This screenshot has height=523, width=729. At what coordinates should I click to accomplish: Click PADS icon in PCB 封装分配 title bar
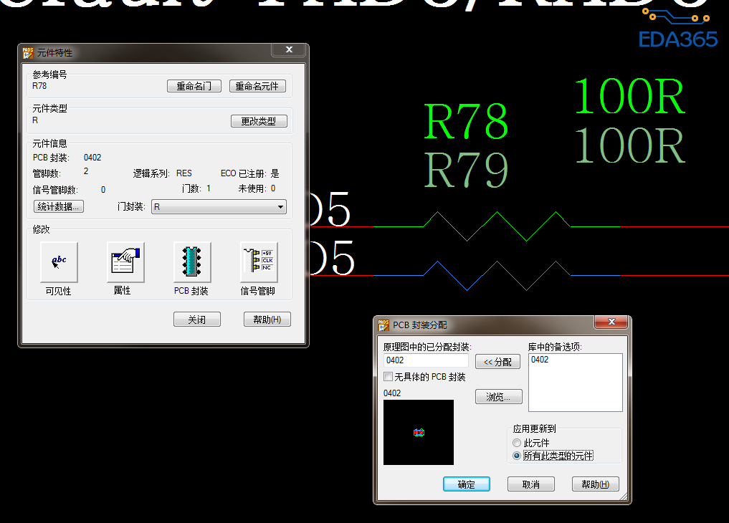tap(383, 325)
